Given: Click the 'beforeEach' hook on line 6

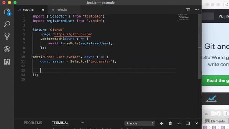Looking at the screenshot, I should 52,39.
